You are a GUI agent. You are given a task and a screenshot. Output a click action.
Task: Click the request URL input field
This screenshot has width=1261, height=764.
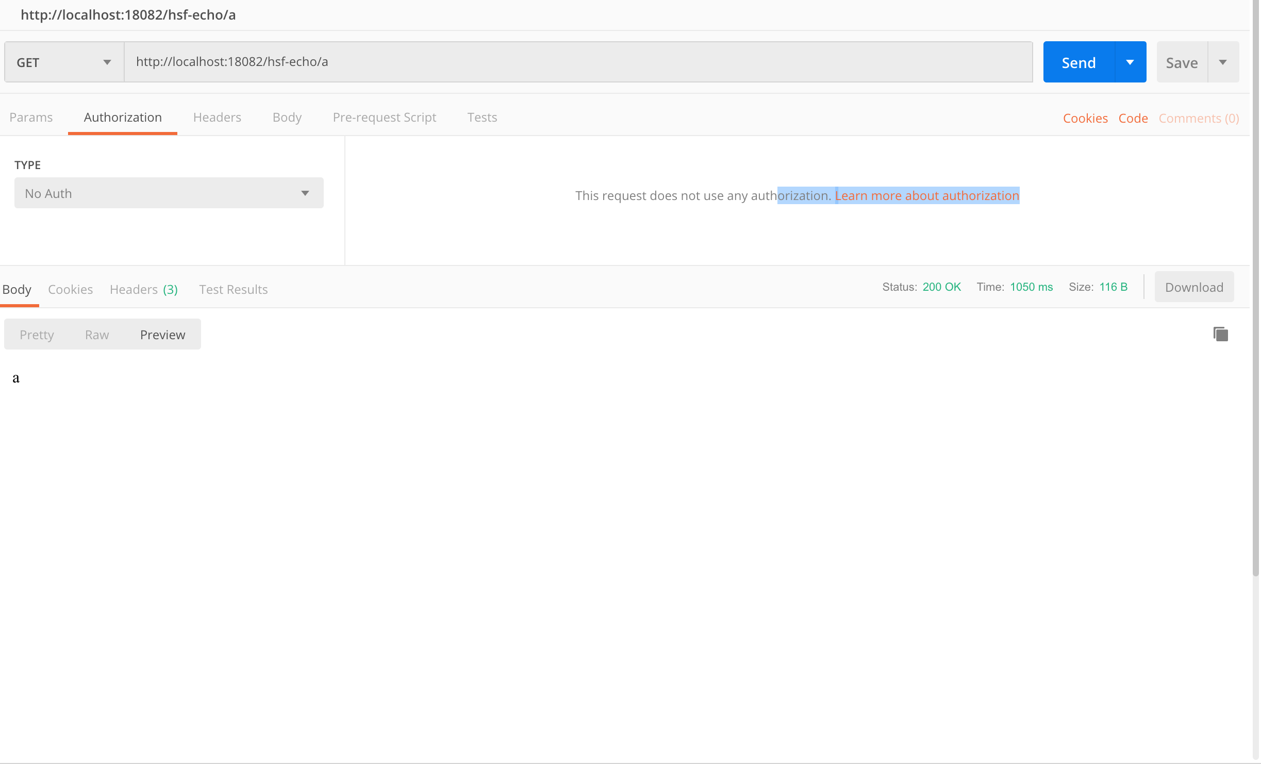577,62
